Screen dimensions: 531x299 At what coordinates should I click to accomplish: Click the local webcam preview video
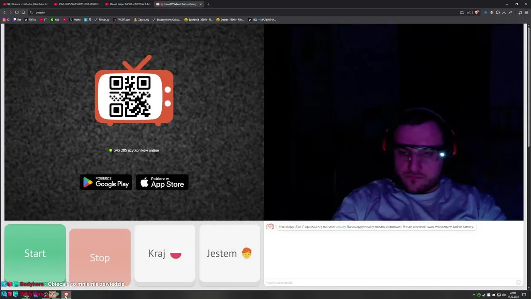click(x=394, y=122)
